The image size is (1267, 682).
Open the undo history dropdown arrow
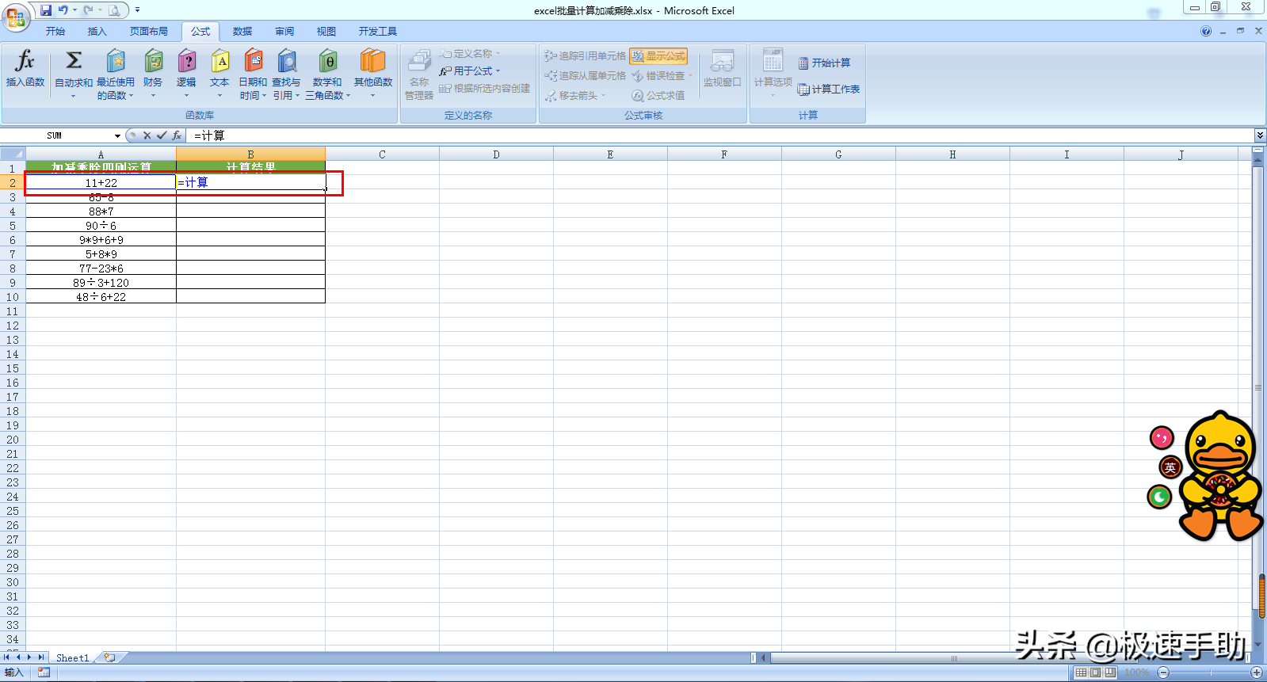tap(75, 10)
